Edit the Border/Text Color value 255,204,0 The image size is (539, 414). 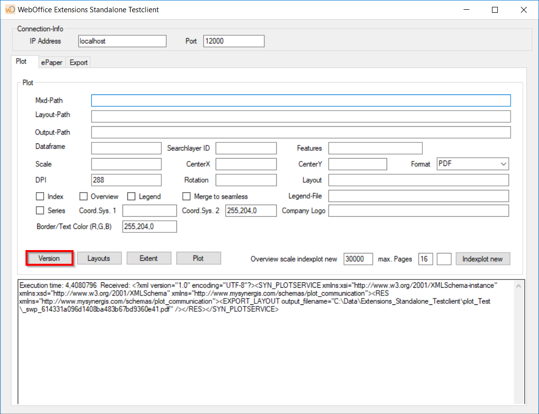(x=149, y=226)
